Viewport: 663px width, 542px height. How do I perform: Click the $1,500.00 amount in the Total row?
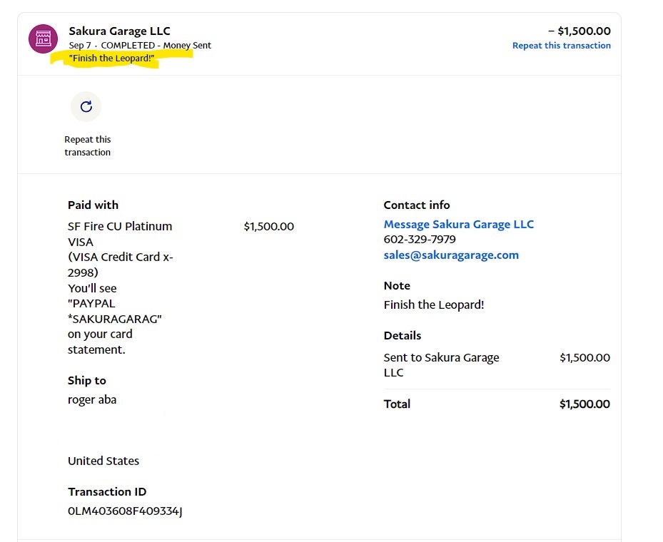[x=584, y=404]
